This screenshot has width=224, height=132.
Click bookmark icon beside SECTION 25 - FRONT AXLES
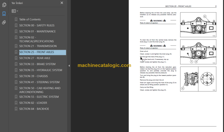click(16, 52)
